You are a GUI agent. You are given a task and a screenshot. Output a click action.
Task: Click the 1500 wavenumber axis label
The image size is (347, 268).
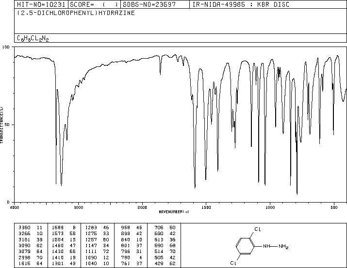(x=206, y=207)
